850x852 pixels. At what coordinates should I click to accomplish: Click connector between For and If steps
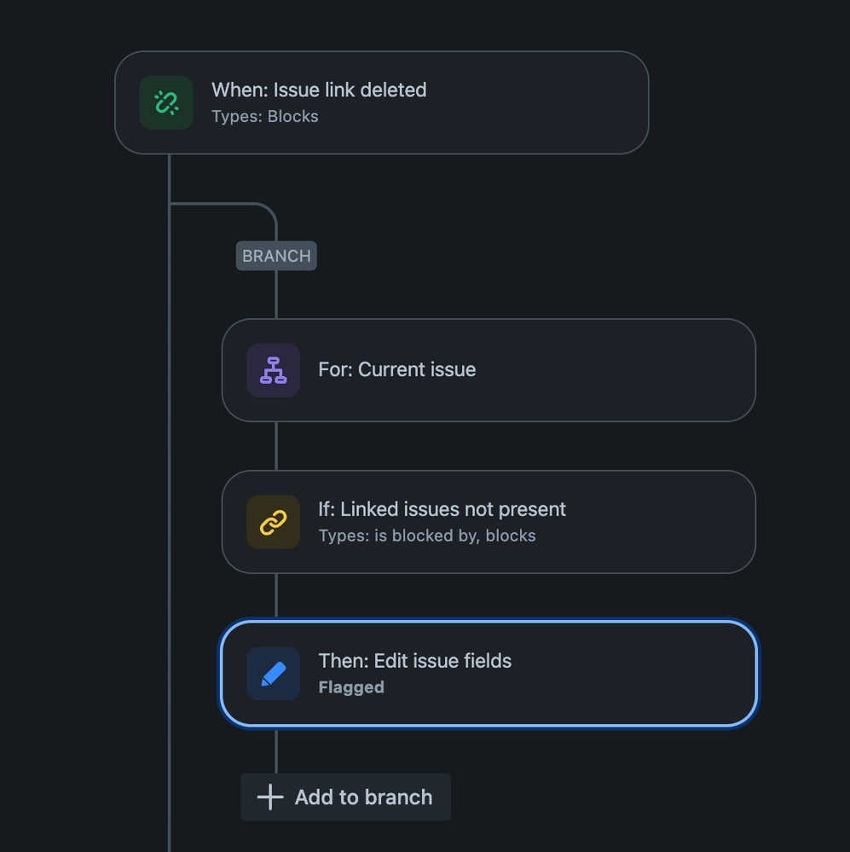[276, 446]
